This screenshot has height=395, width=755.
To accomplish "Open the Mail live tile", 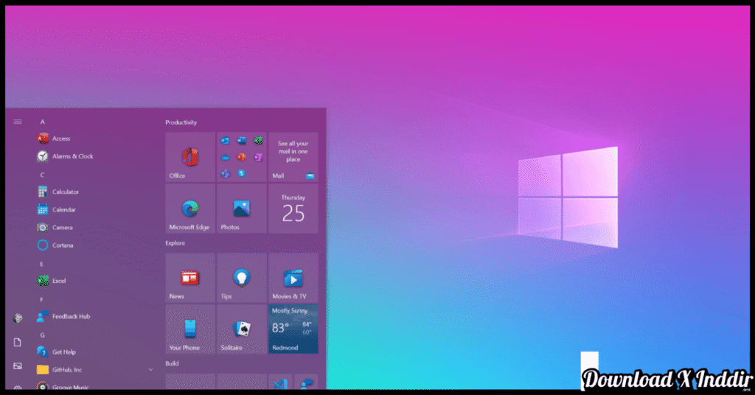I will click(293, 157).
